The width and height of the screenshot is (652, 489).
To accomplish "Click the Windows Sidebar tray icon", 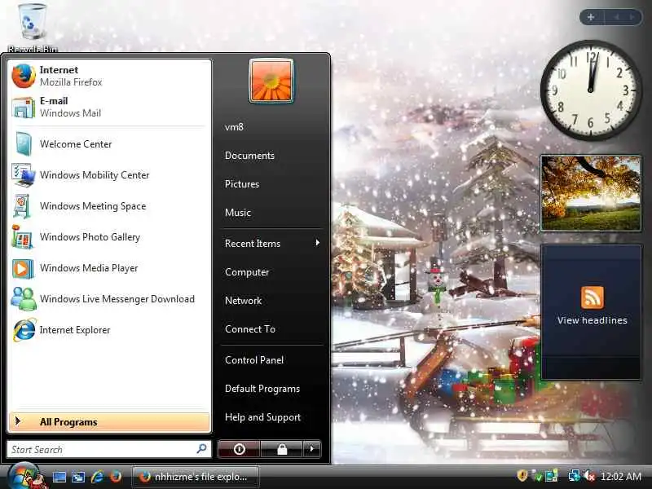I will [552, 476].
